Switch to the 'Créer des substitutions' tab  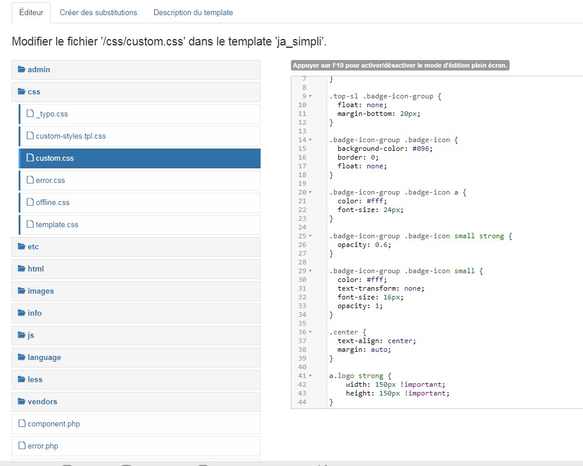(x=98, y=12)
